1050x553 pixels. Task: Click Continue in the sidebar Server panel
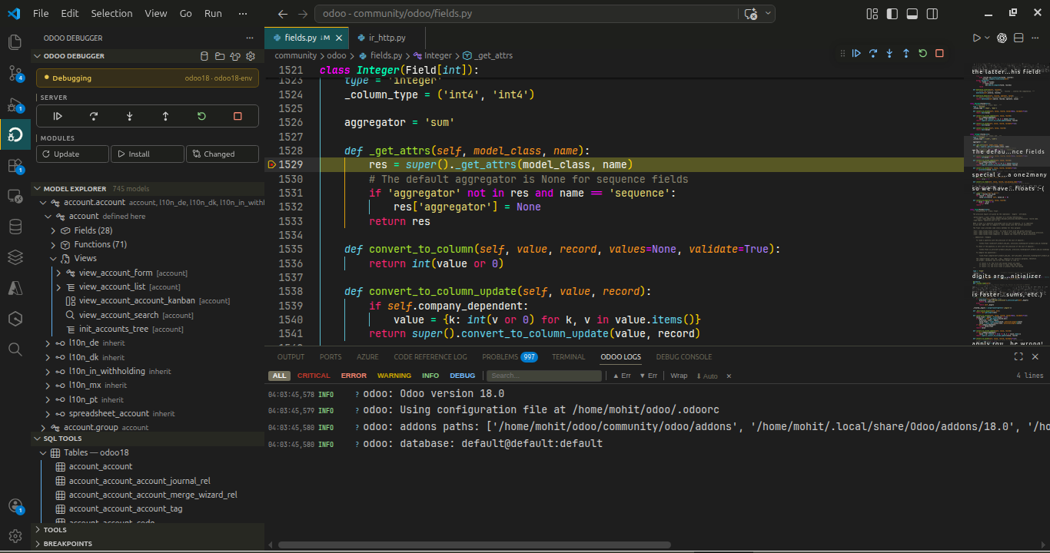click(x=58, y=116)
